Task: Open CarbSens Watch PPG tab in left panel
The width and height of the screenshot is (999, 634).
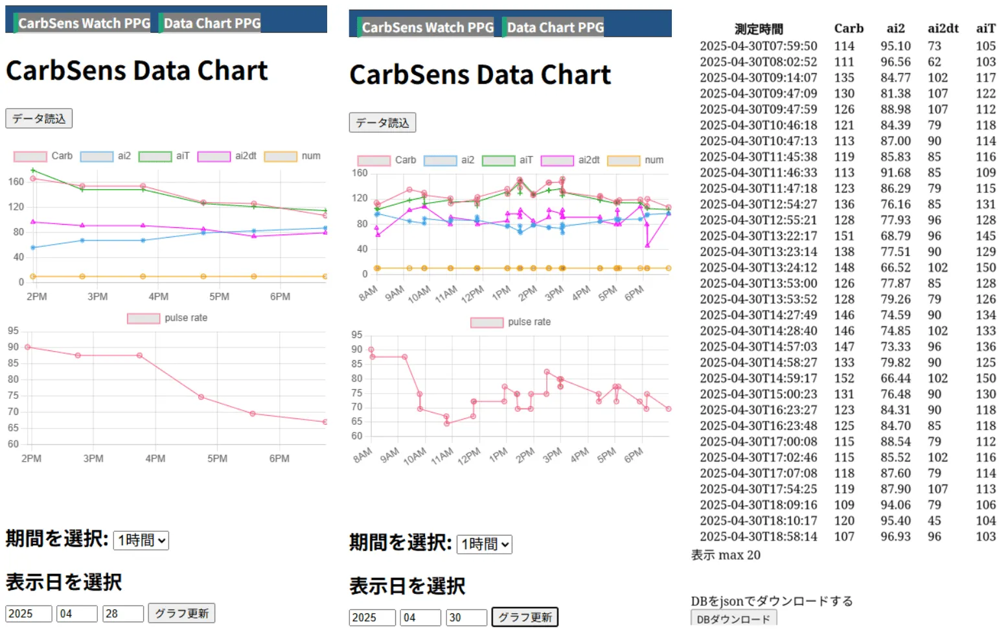Action: click(83, 23)
